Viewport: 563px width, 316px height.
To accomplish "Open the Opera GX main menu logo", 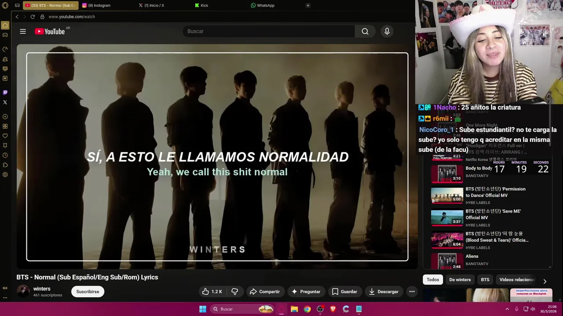I will pos(5,5).
